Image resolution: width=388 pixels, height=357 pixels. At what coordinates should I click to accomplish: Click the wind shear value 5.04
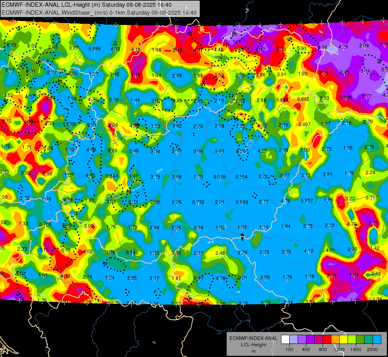point(365,71)
